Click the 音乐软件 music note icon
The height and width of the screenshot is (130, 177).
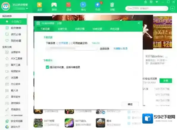7,97
